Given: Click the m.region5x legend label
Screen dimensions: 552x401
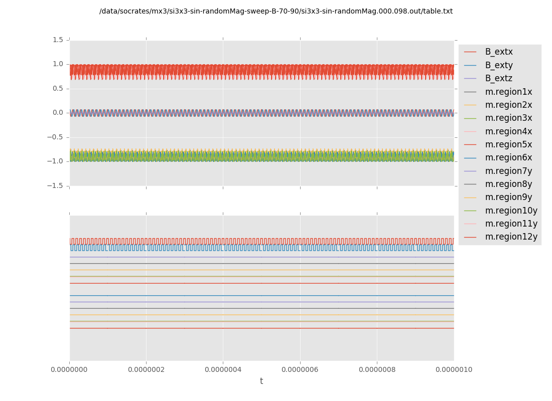Looking at the screenshot, I should pos(508,144).
